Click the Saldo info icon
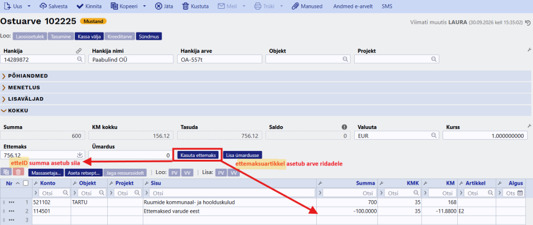 coord(344,127)
